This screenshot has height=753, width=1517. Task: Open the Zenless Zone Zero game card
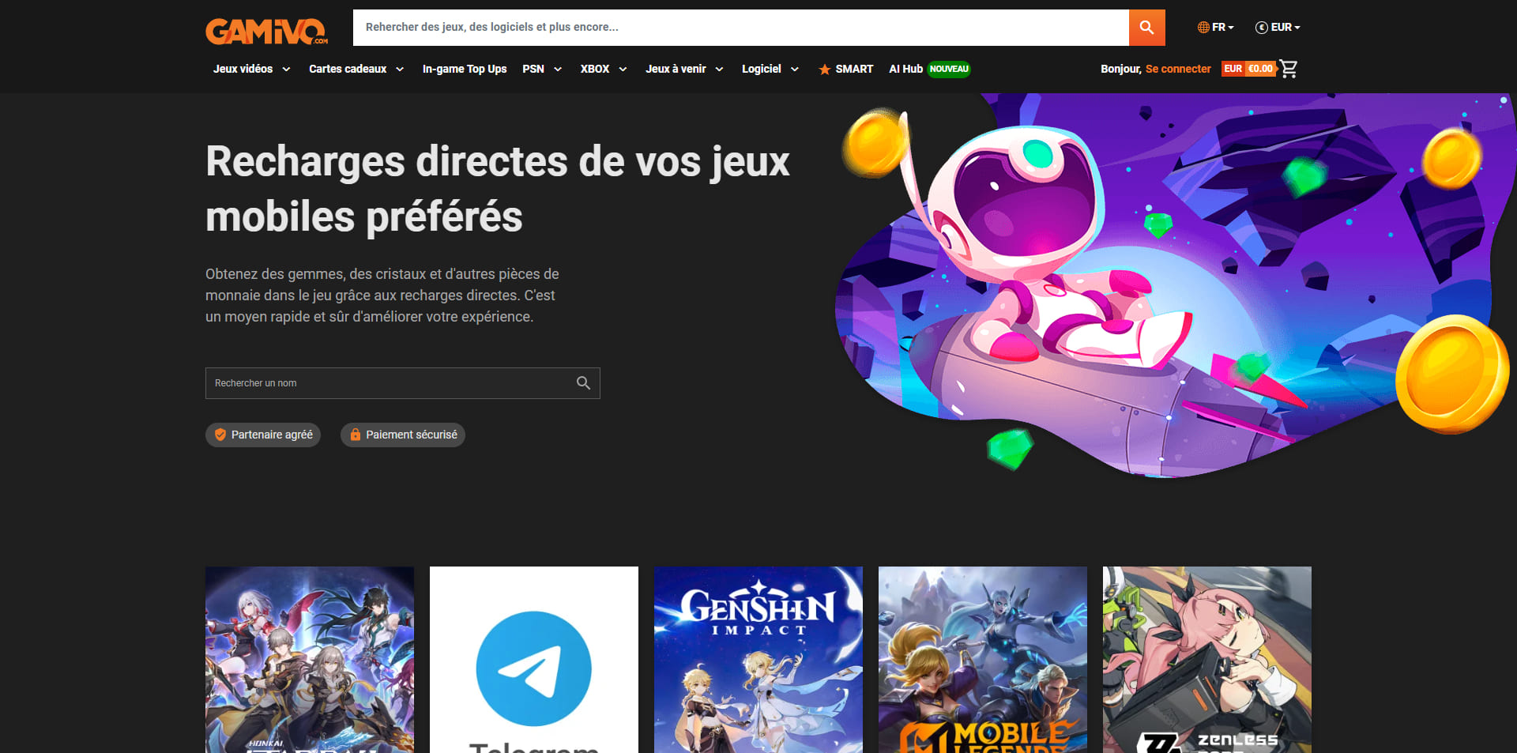[x=1207, y=660]
